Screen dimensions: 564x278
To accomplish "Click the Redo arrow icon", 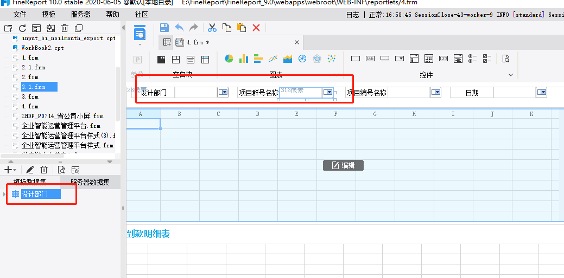I will point(193,28).
